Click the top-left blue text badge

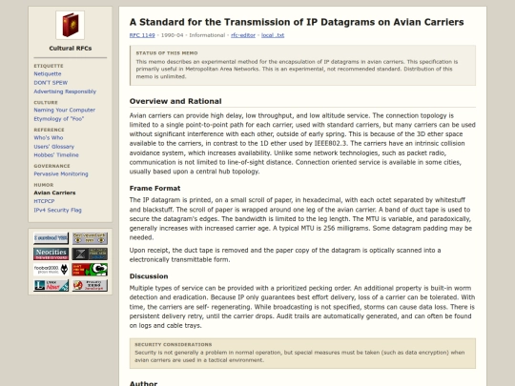click(x=51, y=238)
